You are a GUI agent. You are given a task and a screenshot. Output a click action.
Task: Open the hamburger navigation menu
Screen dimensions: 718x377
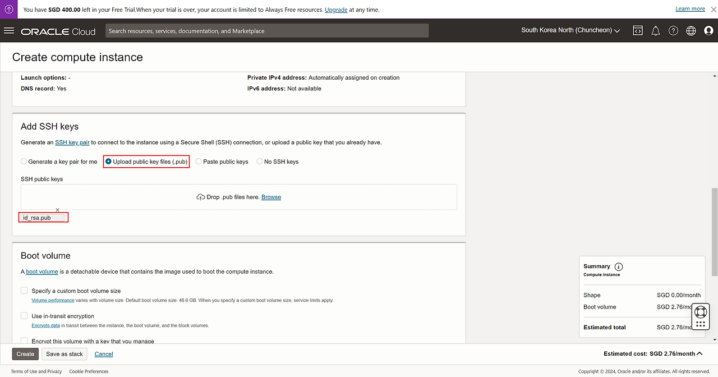point(9,30)
